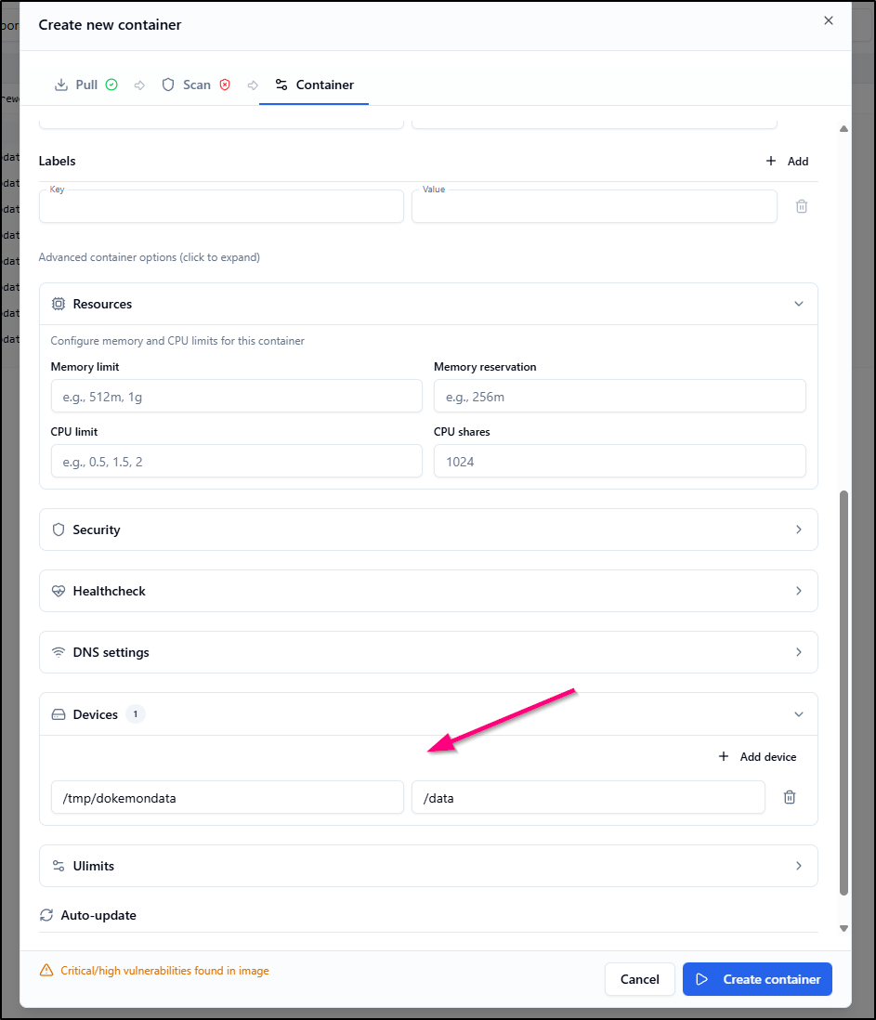This screenshot has height=1020, width=876.
Task: Click the DNS settings wifi icon
Action: [59, 652]
